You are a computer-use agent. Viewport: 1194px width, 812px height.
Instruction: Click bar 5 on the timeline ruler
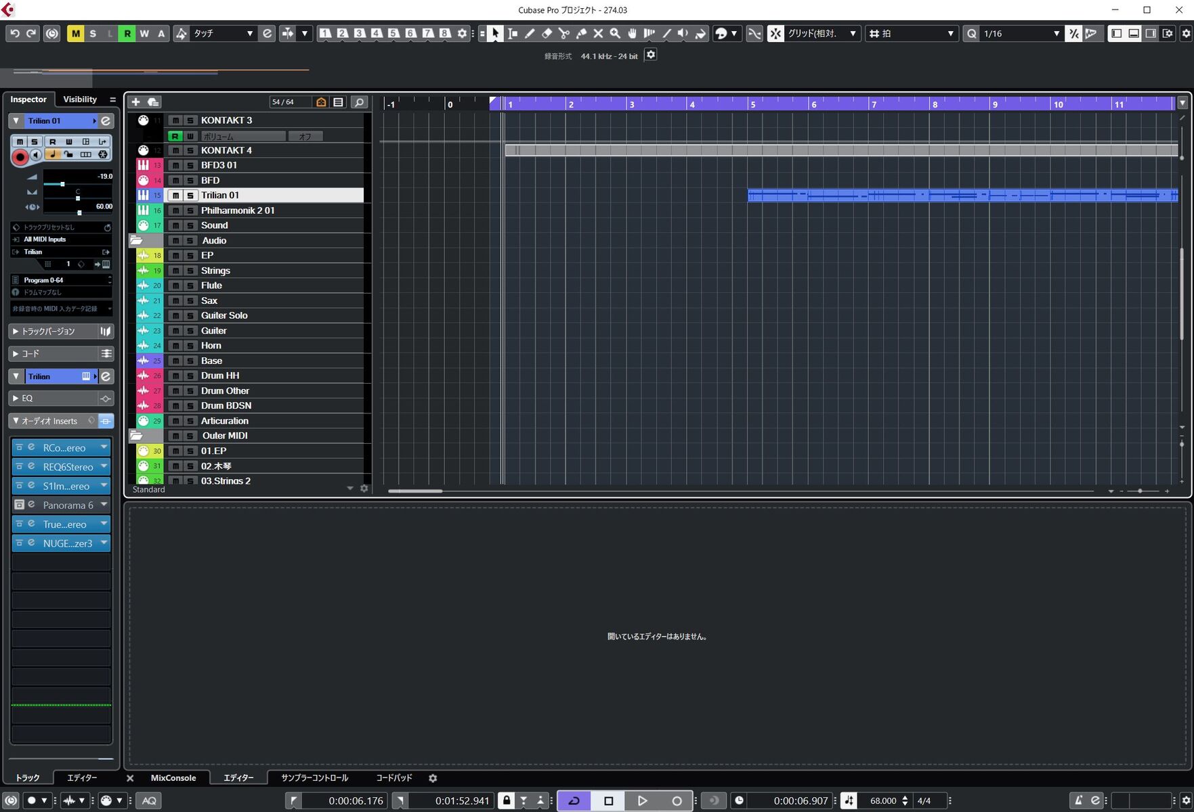(752, 104)
